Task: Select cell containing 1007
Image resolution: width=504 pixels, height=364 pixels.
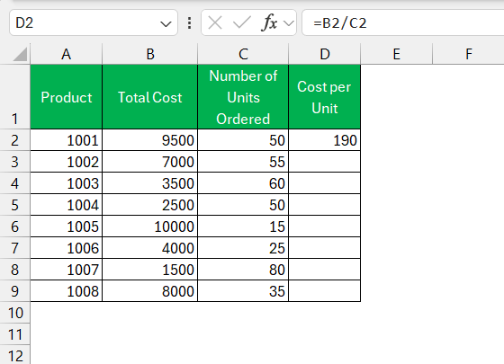Action: (x=67, y=270)
